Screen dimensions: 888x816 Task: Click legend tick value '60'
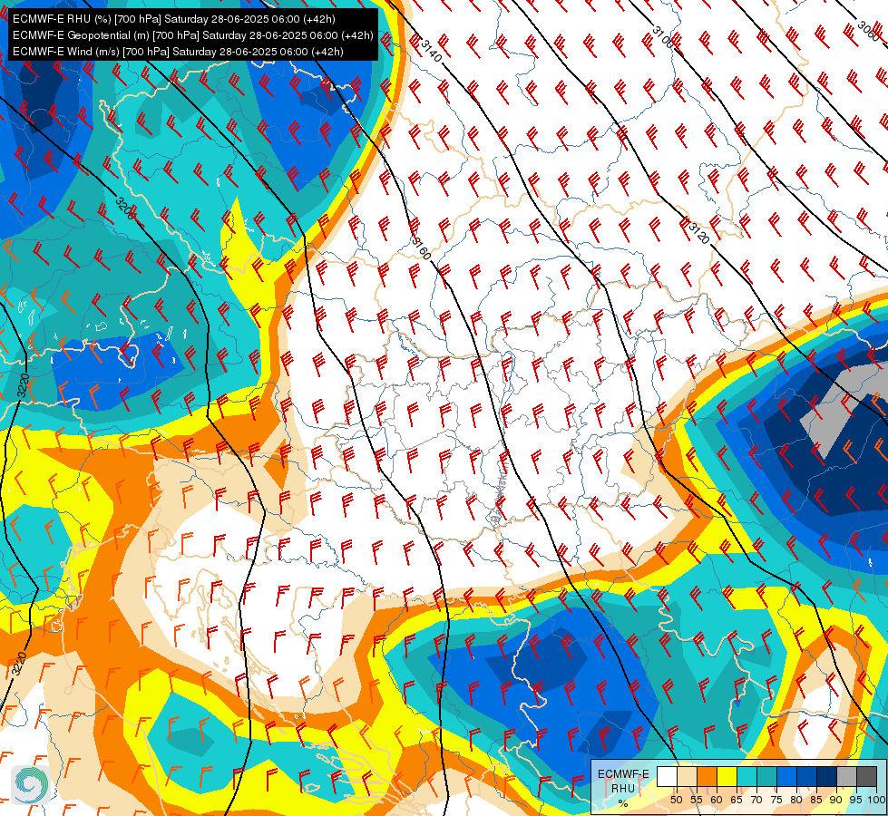(717, 801)
